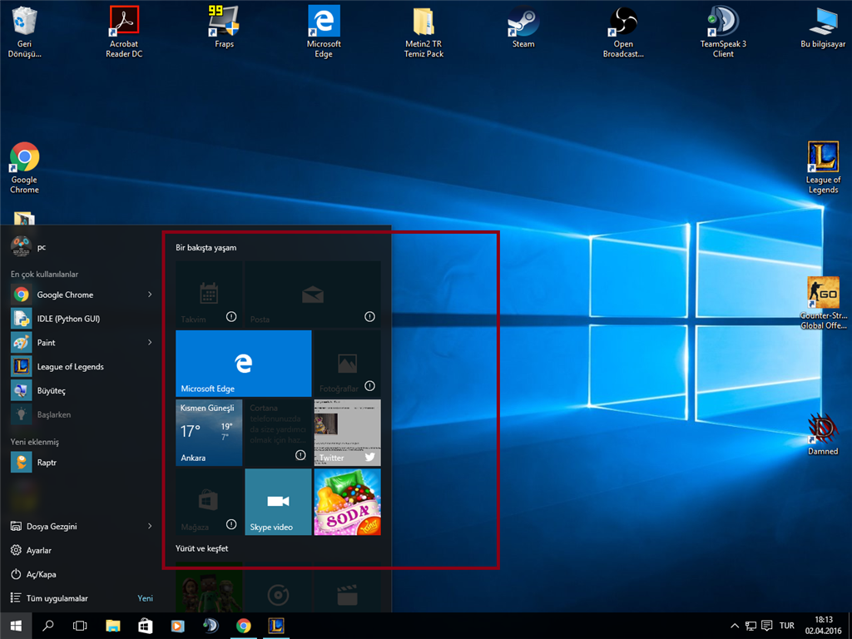852x639 pixels.
Task: Open the media player taskbar icon
Action: coord(178,626)
